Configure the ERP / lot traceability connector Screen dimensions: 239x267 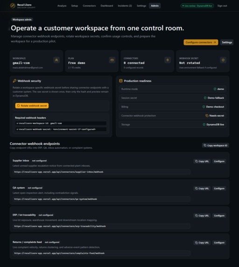click(x=219, y=216)
